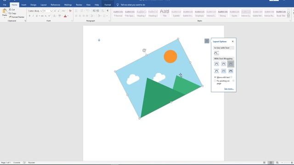Click the text highlight color button

pyautogui.click(x=60, y=16)
